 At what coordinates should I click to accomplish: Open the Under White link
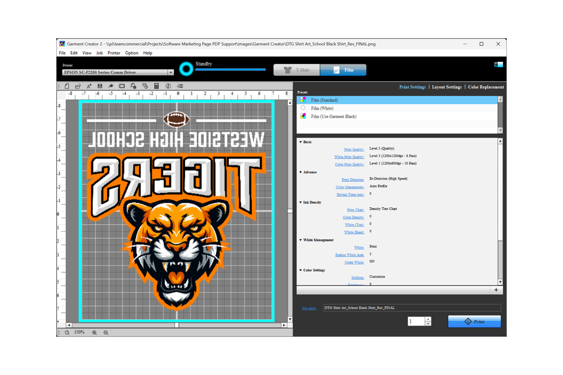point(354,262)
